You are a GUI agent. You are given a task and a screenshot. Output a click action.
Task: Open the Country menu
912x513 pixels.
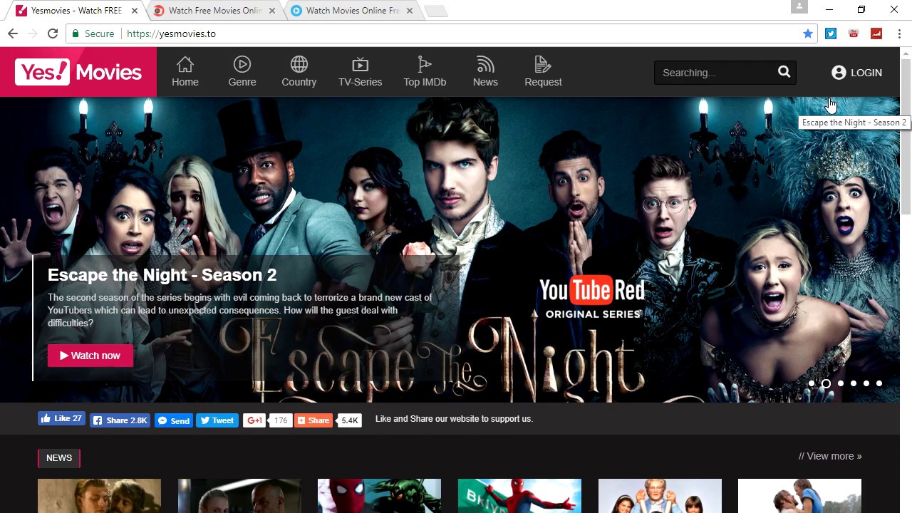click(299, 72)
